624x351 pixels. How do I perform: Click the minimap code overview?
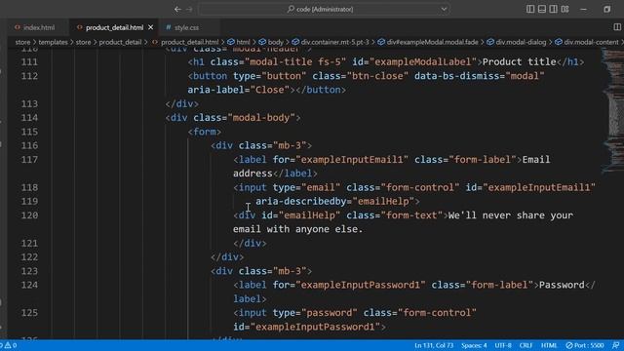point(612,111)
